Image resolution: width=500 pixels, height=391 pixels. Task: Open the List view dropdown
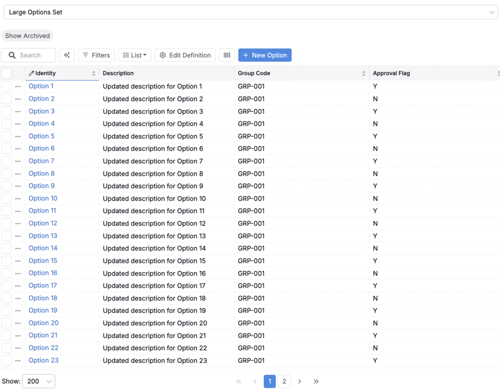point(135,55)
